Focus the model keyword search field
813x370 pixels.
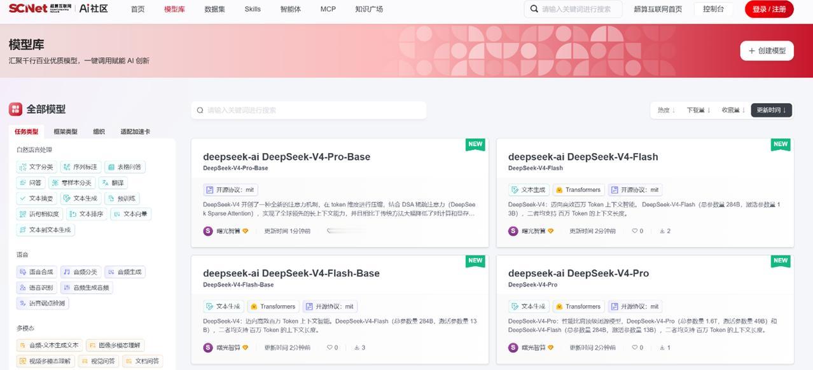pos(309,110)
